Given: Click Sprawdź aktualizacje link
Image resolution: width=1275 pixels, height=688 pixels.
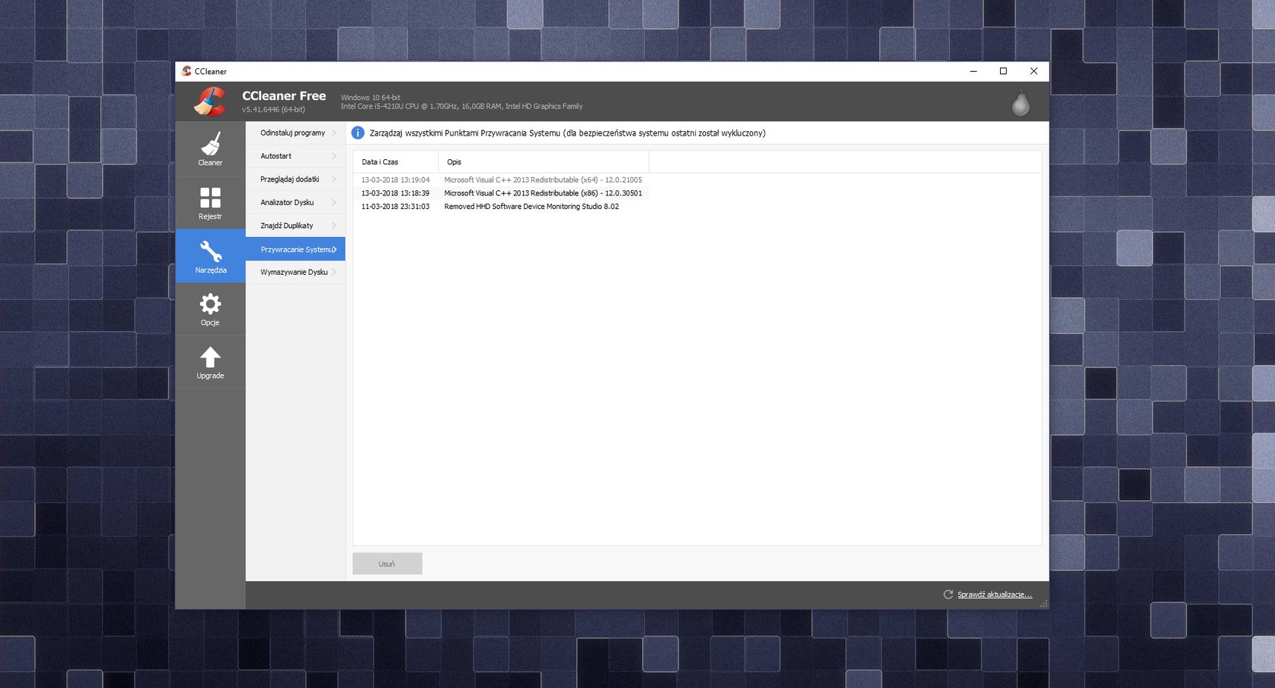Looking at the screenshot, I should pos(994,595).
